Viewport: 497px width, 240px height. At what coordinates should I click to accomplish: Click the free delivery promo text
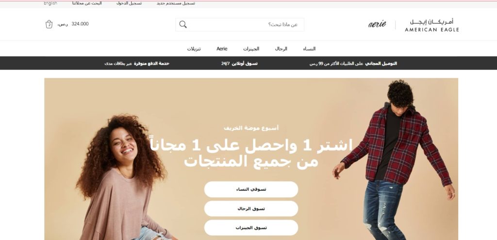353,64
